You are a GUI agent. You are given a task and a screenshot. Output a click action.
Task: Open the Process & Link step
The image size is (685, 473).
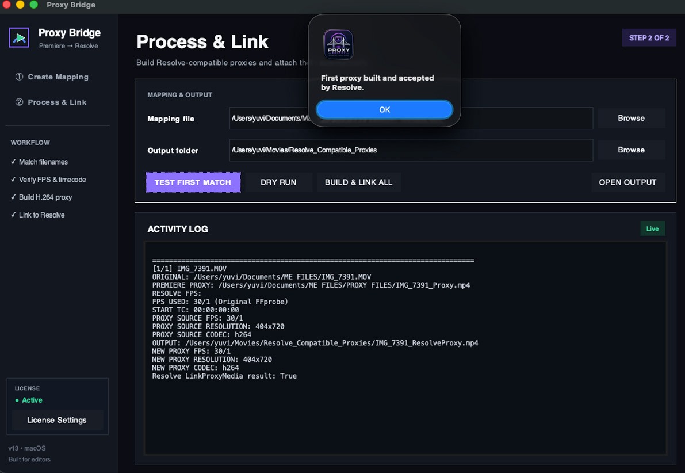tap(51, 102)
